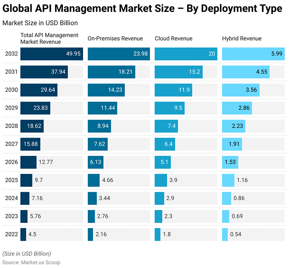This screenshot has height=268, width=289.
Task: Click the 2.76 on-premises value
Action: pyautogui.click(x=103, y=216)
